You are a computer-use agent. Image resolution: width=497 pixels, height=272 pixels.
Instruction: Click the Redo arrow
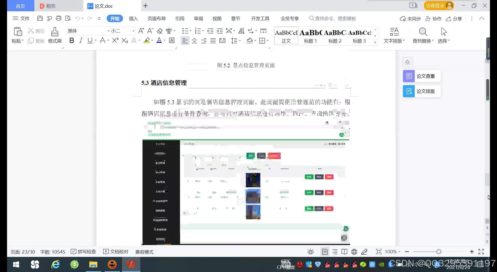[90, 18]
